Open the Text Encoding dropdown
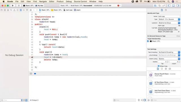The height and width of the screenshot is (102, 181). tap(169, 52)
